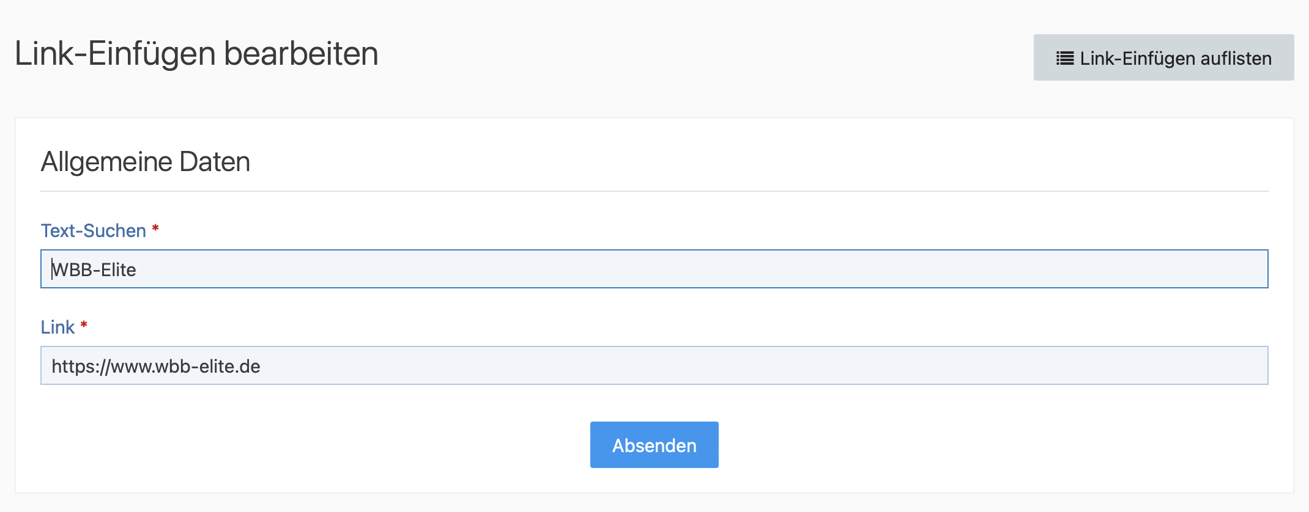Click the red asterisk beside Text-Suchen
The width and height of the screenshot is (1309, 512).
[x=155, y=229]
